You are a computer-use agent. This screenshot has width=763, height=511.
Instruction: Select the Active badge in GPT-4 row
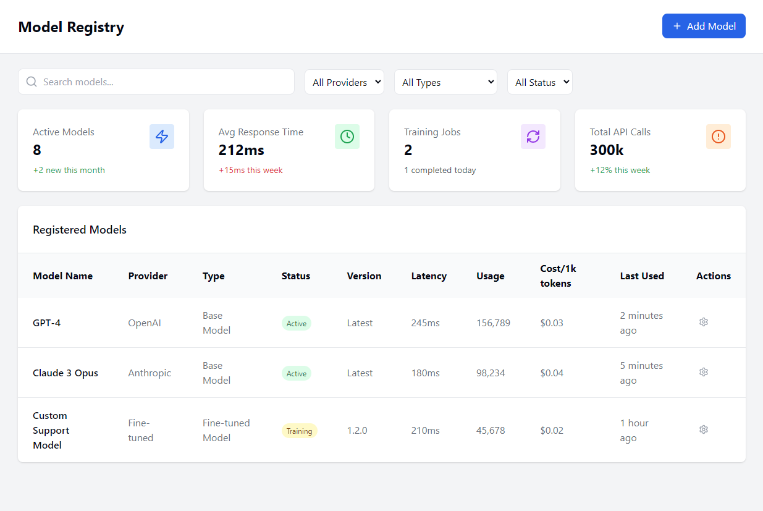(297, 323)
